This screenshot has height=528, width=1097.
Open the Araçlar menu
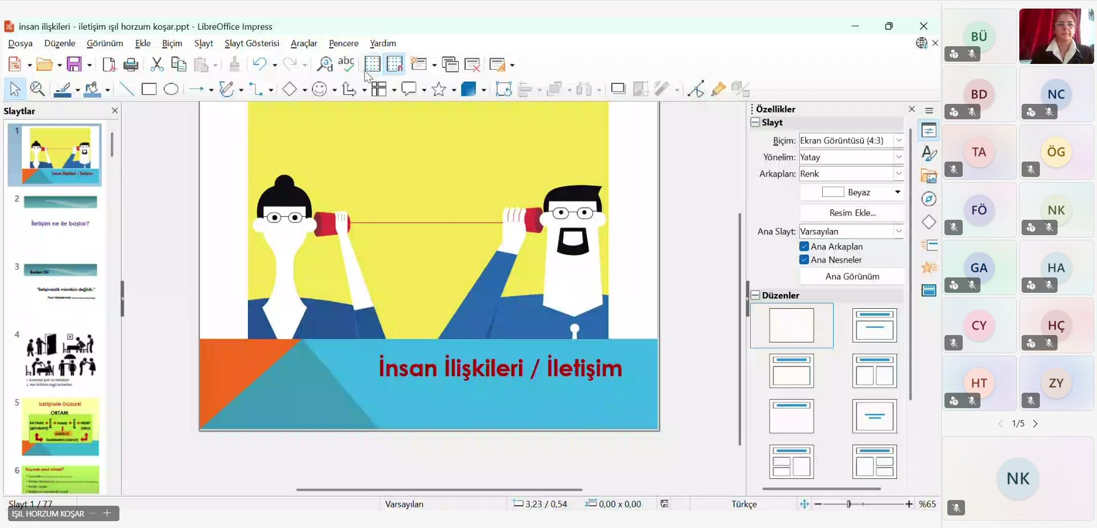click(303, 43)
